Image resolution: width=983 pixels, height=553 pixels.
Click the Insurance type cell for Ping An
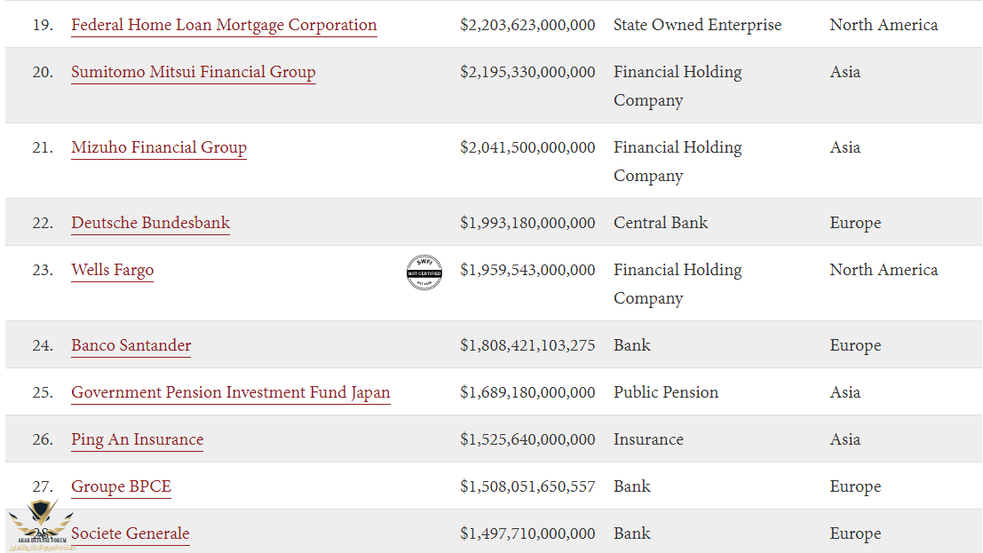pos(648,439)
